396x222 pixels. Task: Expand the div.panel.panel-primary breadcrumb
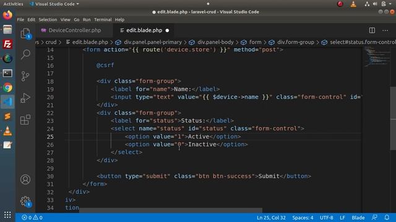(x=149, y=43)
